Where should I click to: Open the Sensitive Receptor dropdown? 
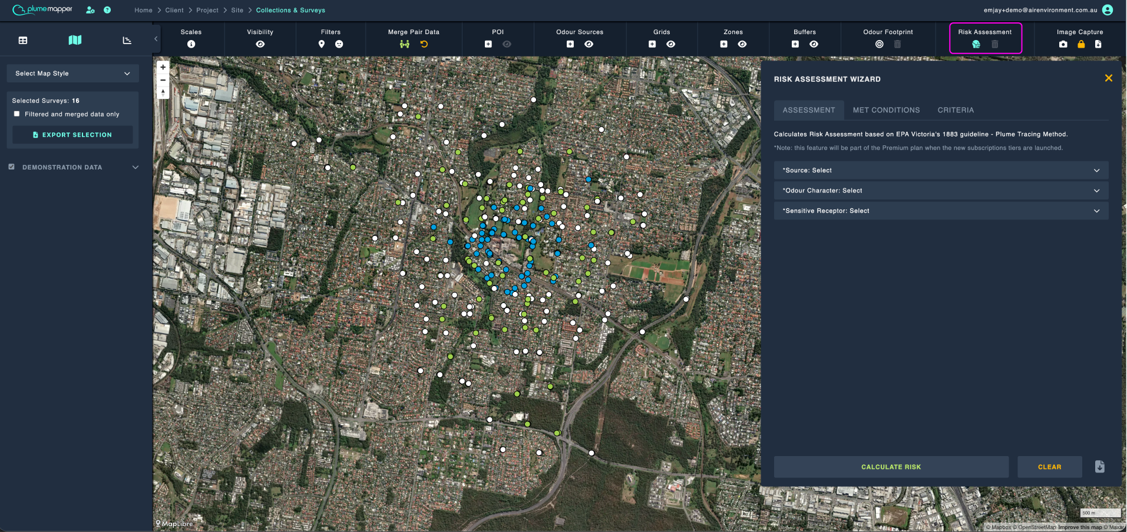[x=941, y=211]
